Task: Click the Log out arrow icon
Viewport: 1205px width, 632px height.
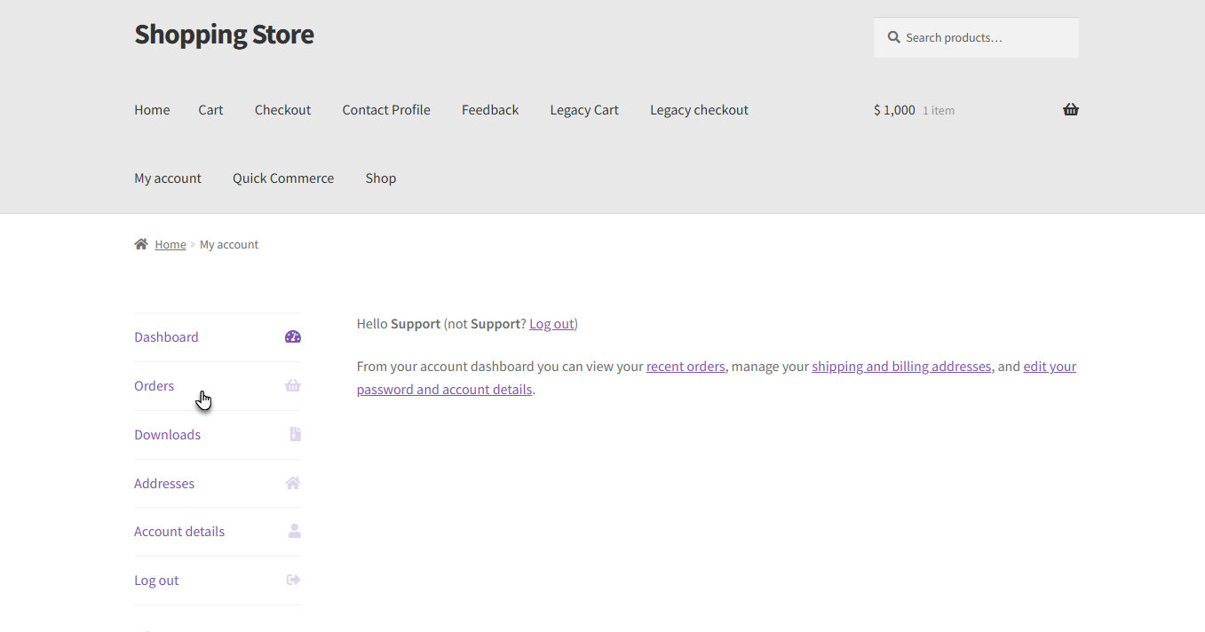Action: coord(293,580)
